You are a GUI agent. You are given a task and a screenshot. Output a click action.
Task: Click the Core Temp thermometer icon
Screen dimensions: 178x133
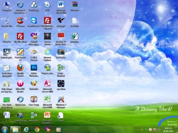coord(34,101)
